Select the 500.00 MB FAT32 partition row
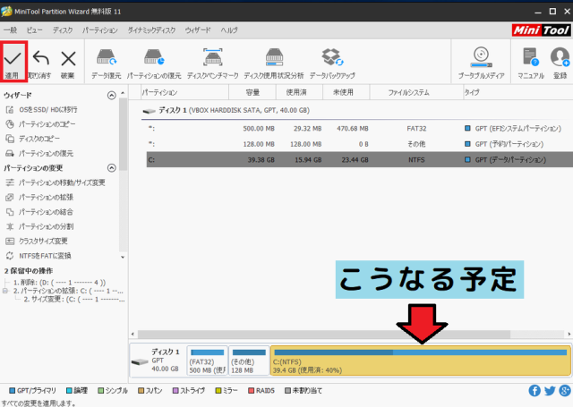The width and height of the screenshot is (573, 407). click(360, 129)
